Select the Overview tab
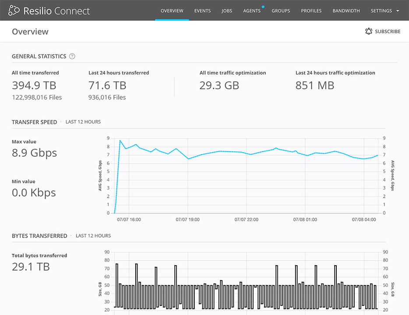 172,11
